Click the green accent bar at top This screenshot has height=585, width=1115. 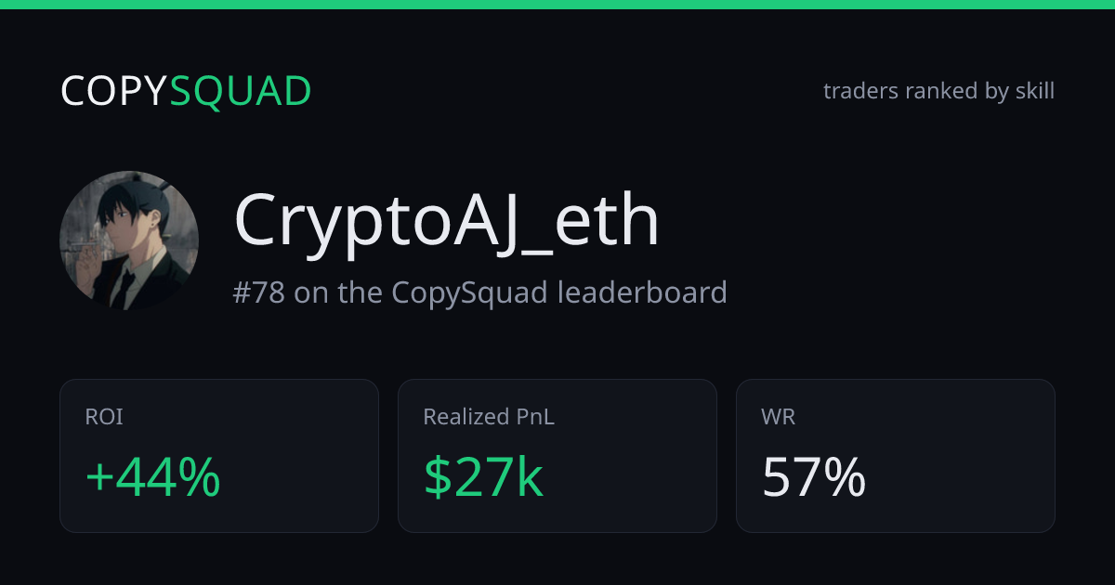[x=557, y=5]
